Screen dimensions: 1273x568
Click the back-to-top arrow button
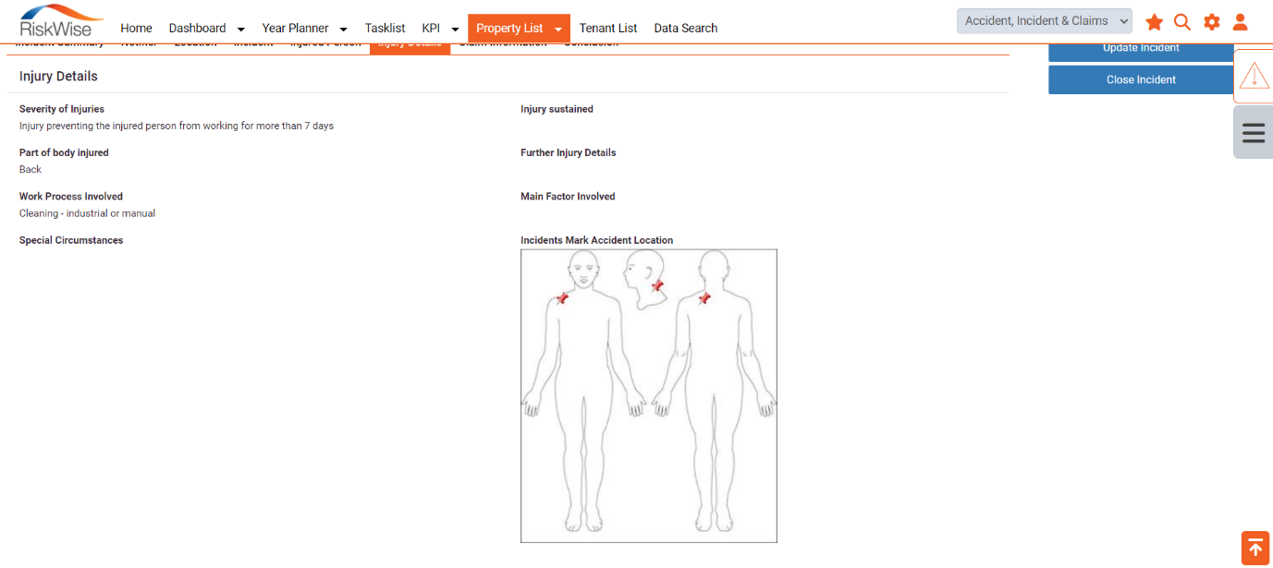1255,548
